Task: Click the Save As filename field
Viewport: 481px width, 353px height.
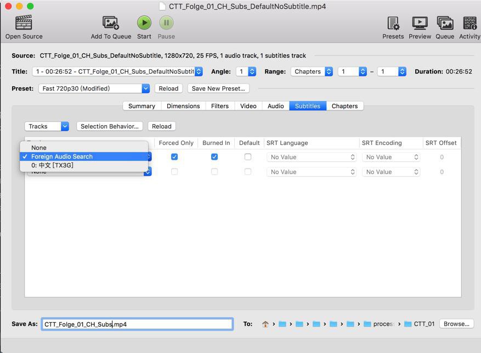Action: click(x=137, y=324)
